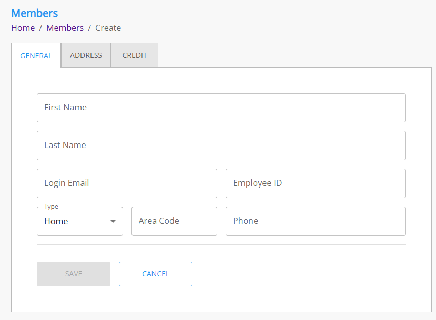Screen dimensions: 436x320
Task: Focus the First Name input field
Action: pos(221,108)
